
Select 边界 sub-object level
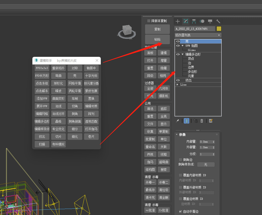[191, 67]
